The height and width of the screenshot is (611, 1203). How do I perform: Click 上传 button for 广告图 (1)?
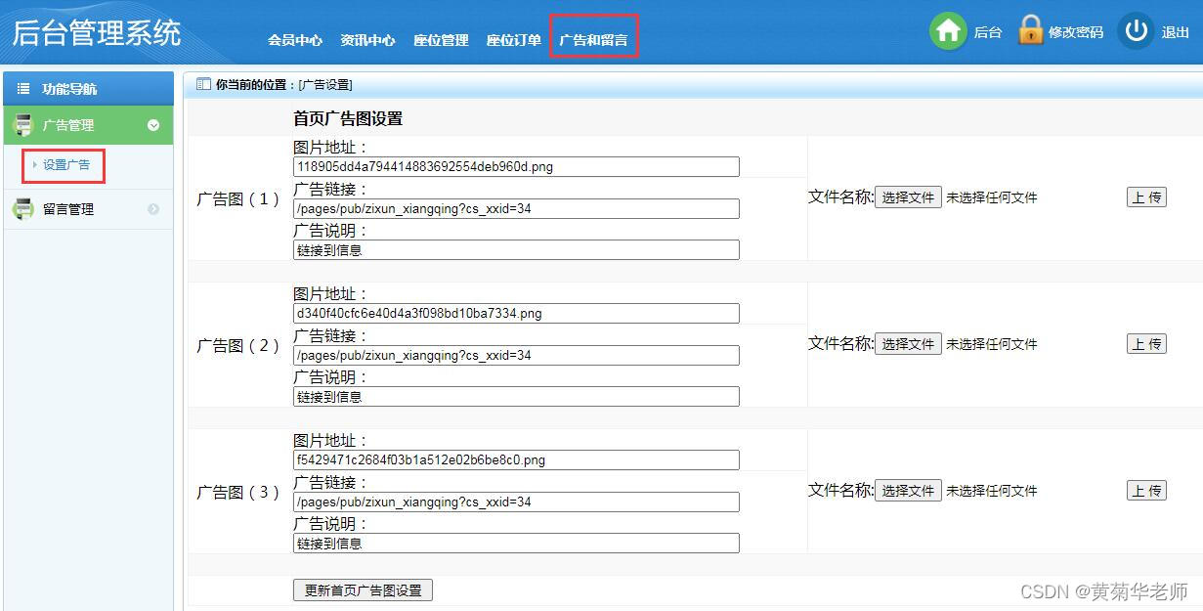1146,197
